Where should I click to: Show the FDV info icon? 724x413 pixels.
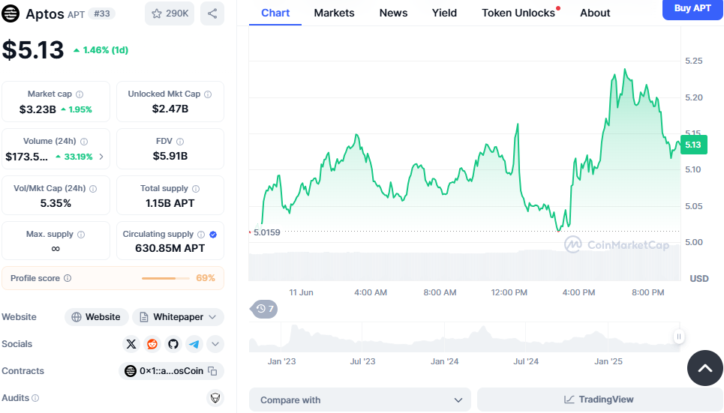(x=180, y=142)
